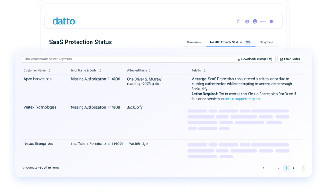The height and width of the screenshot is (196, 327).
Task: Click the SaaS Protection Status heading
Action: coord(81,42)
